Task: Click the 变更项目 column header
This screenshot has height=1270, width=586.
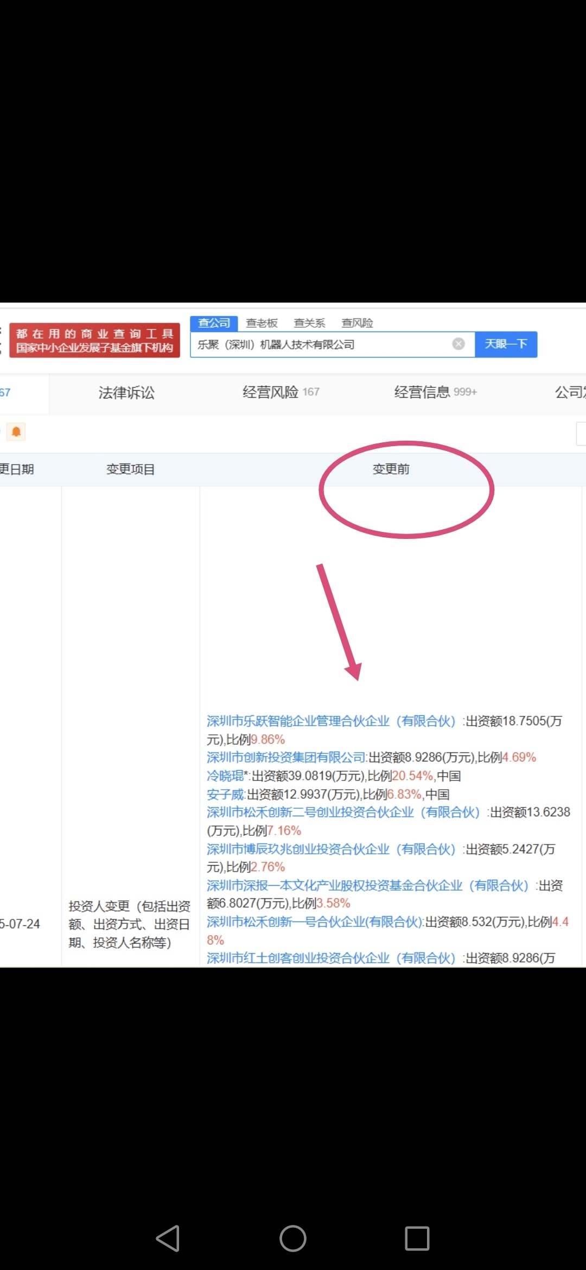Action: coord(131,469)
